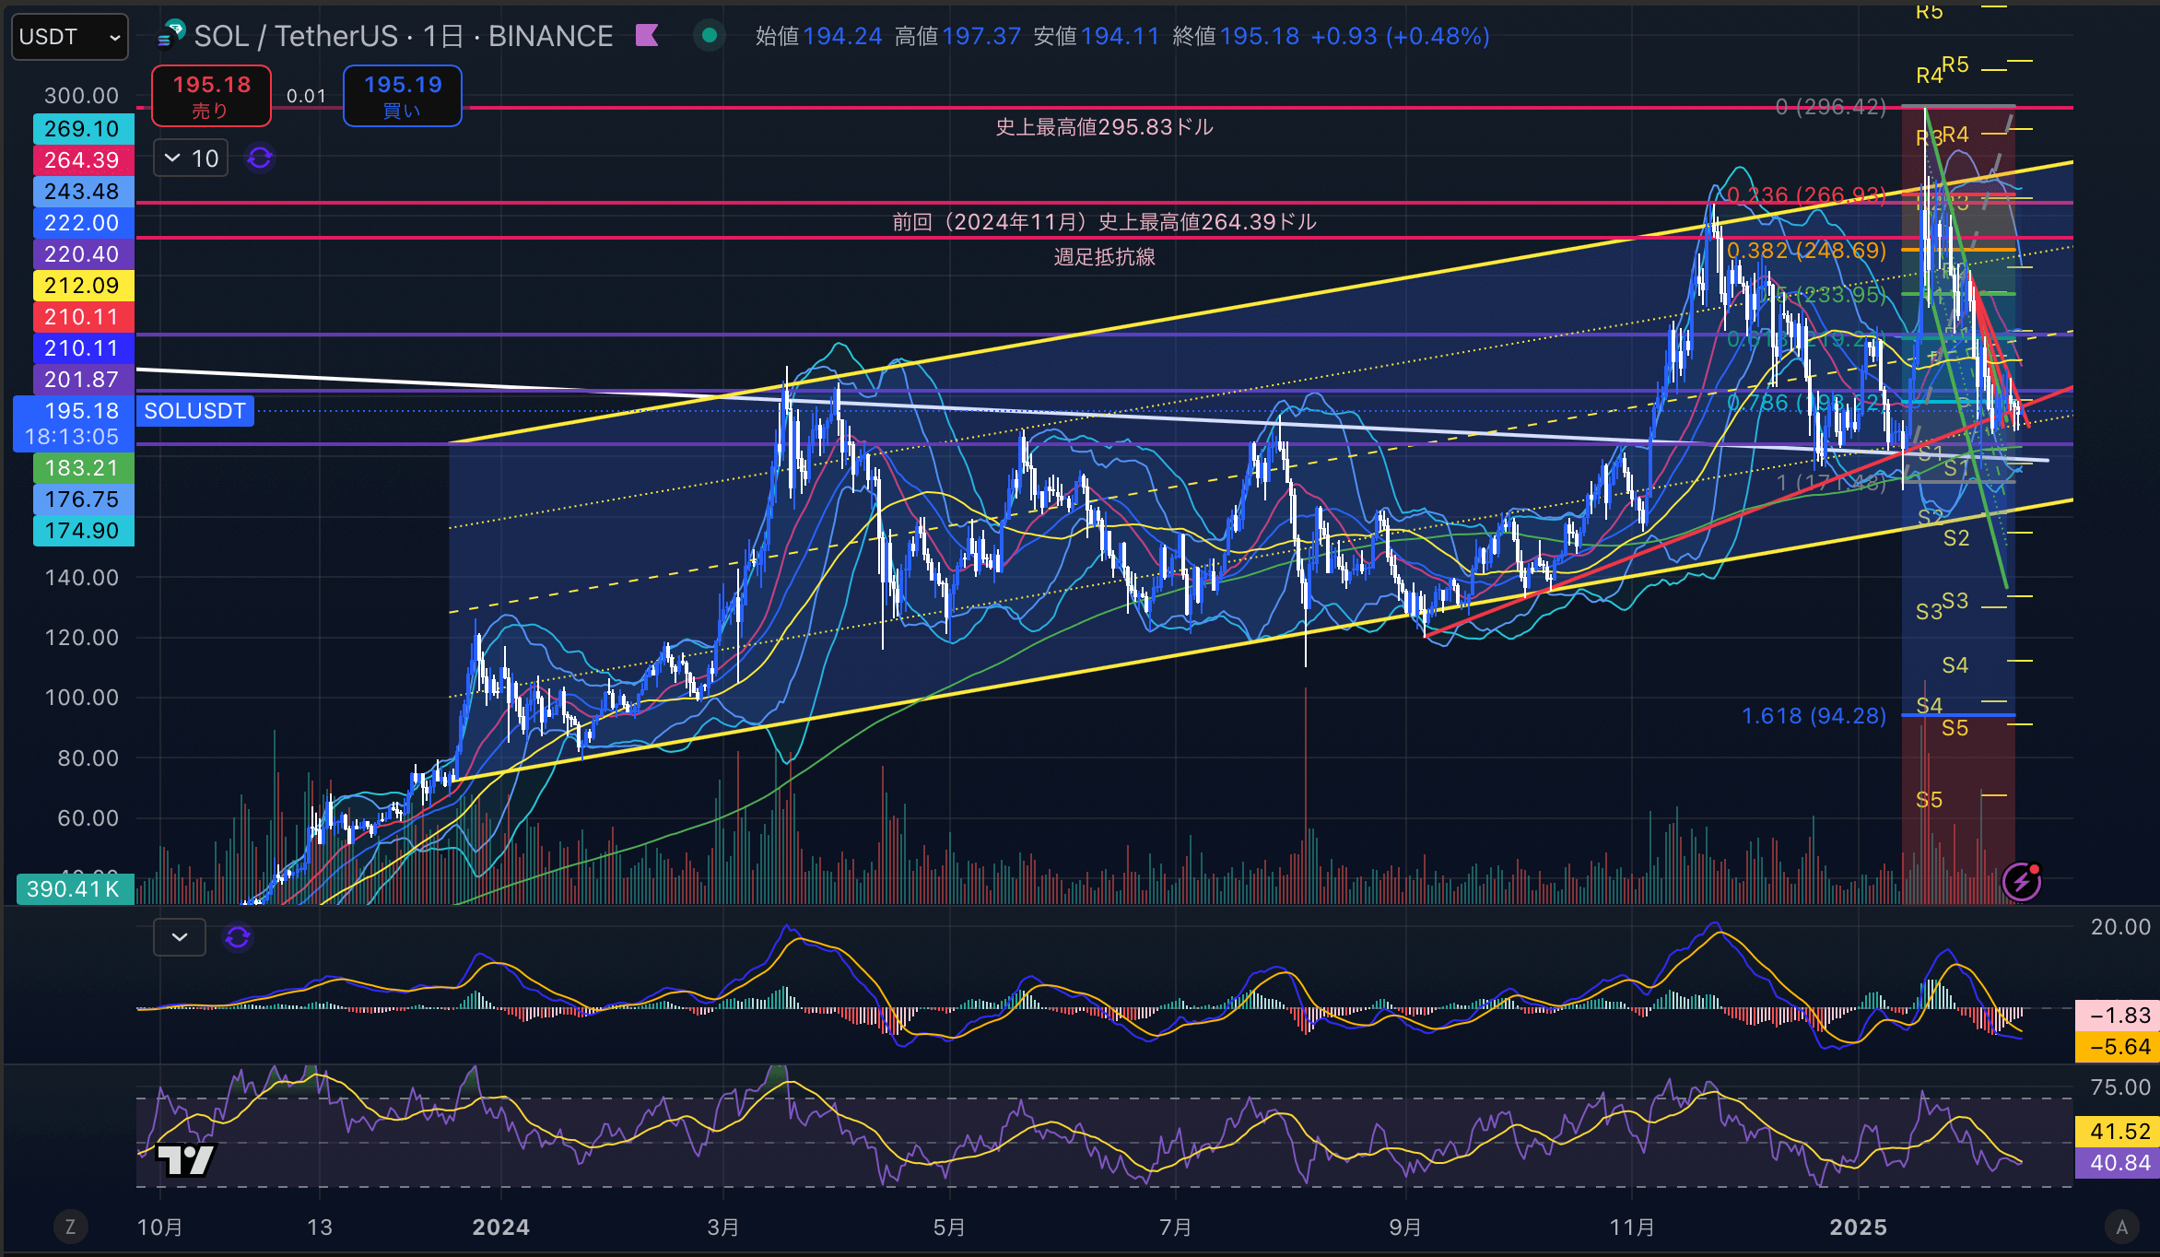The image size is (2160, 1257).
Task: Click the blue 195.19 buy button
Action: (403, 96)
